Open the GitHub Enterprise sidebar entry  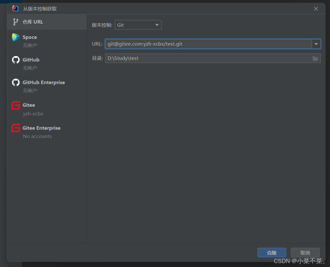point(47,86)
